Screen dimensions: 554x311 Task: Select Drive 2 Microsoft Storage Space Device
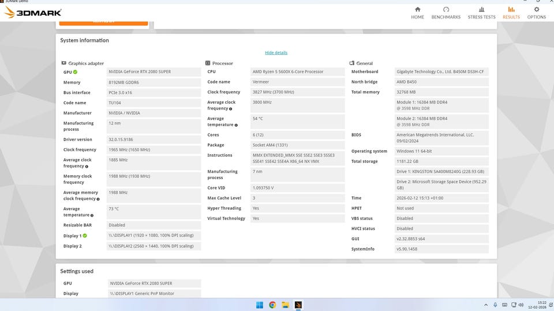(441, 185)
